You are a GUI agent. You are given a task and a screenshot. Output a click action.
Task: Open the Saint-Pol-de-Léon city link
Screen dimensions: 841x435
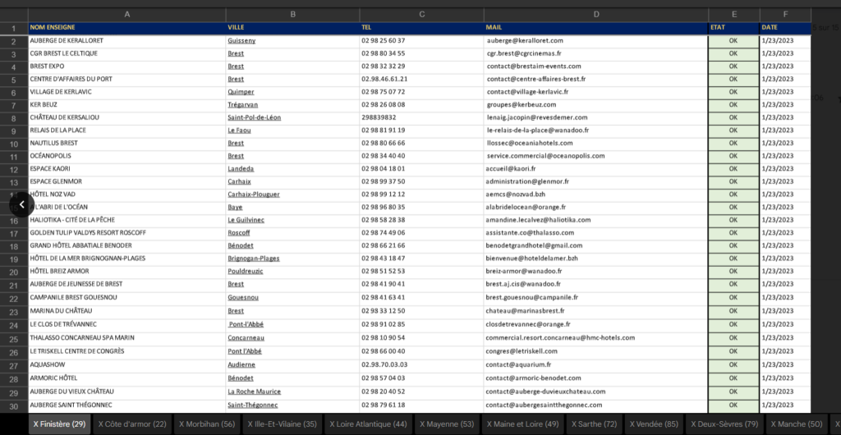click(x=254, y=117)
